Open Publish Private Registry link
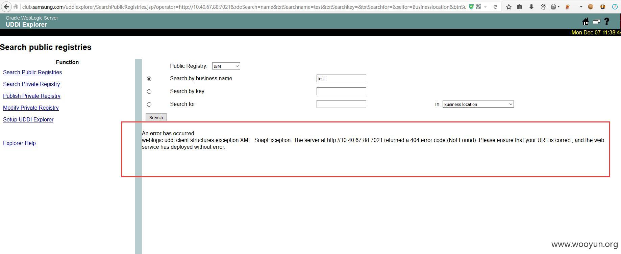Screen dimensions: 621x254 (x=32, y=96)
